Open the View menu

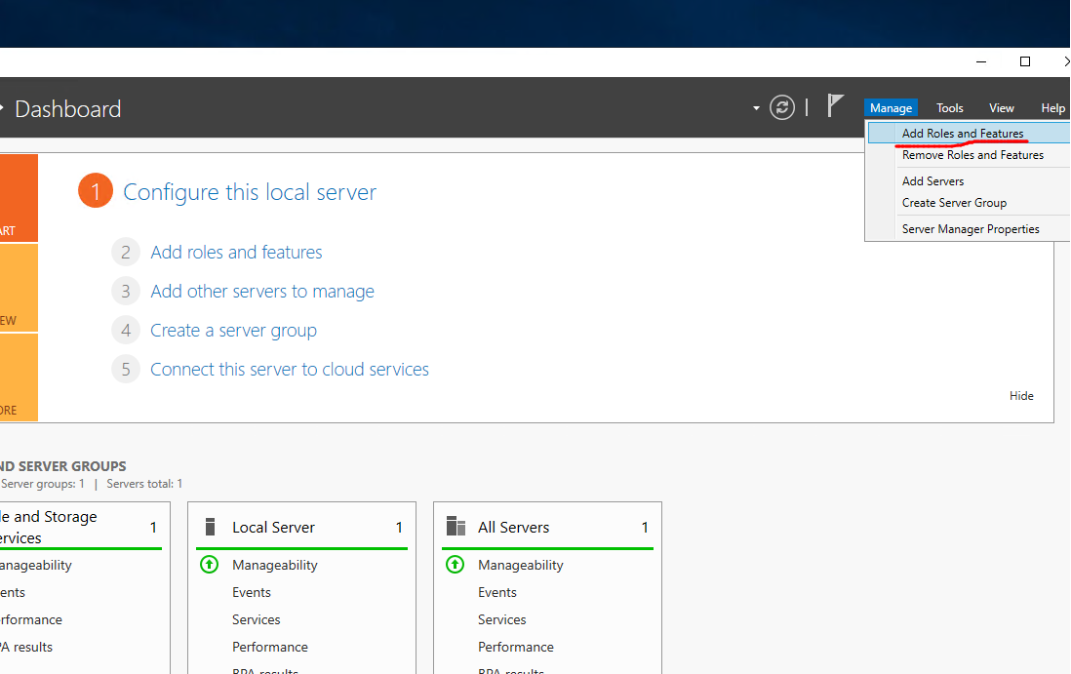(1002, 108)
